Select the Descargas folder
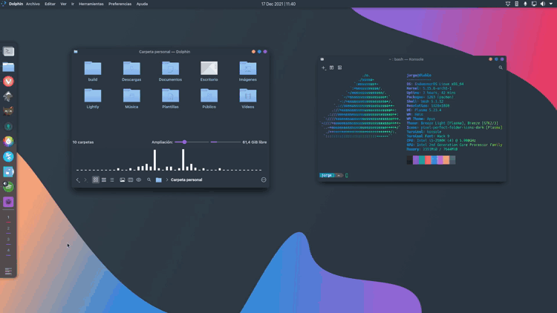 pos(131,71)
